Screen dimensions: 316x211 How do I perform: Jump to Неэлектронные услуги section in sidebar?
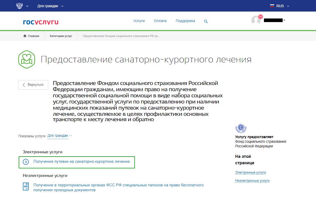click(252, 181)
